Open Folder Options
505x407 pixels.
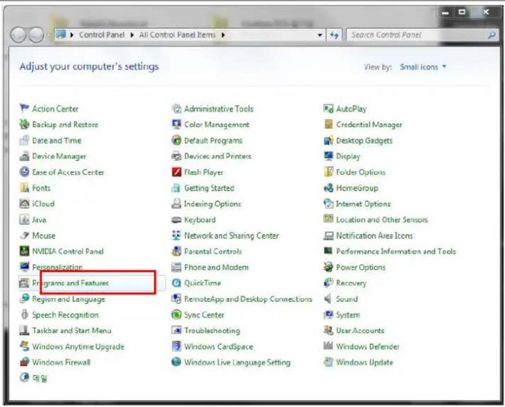(x=360, y=172)
